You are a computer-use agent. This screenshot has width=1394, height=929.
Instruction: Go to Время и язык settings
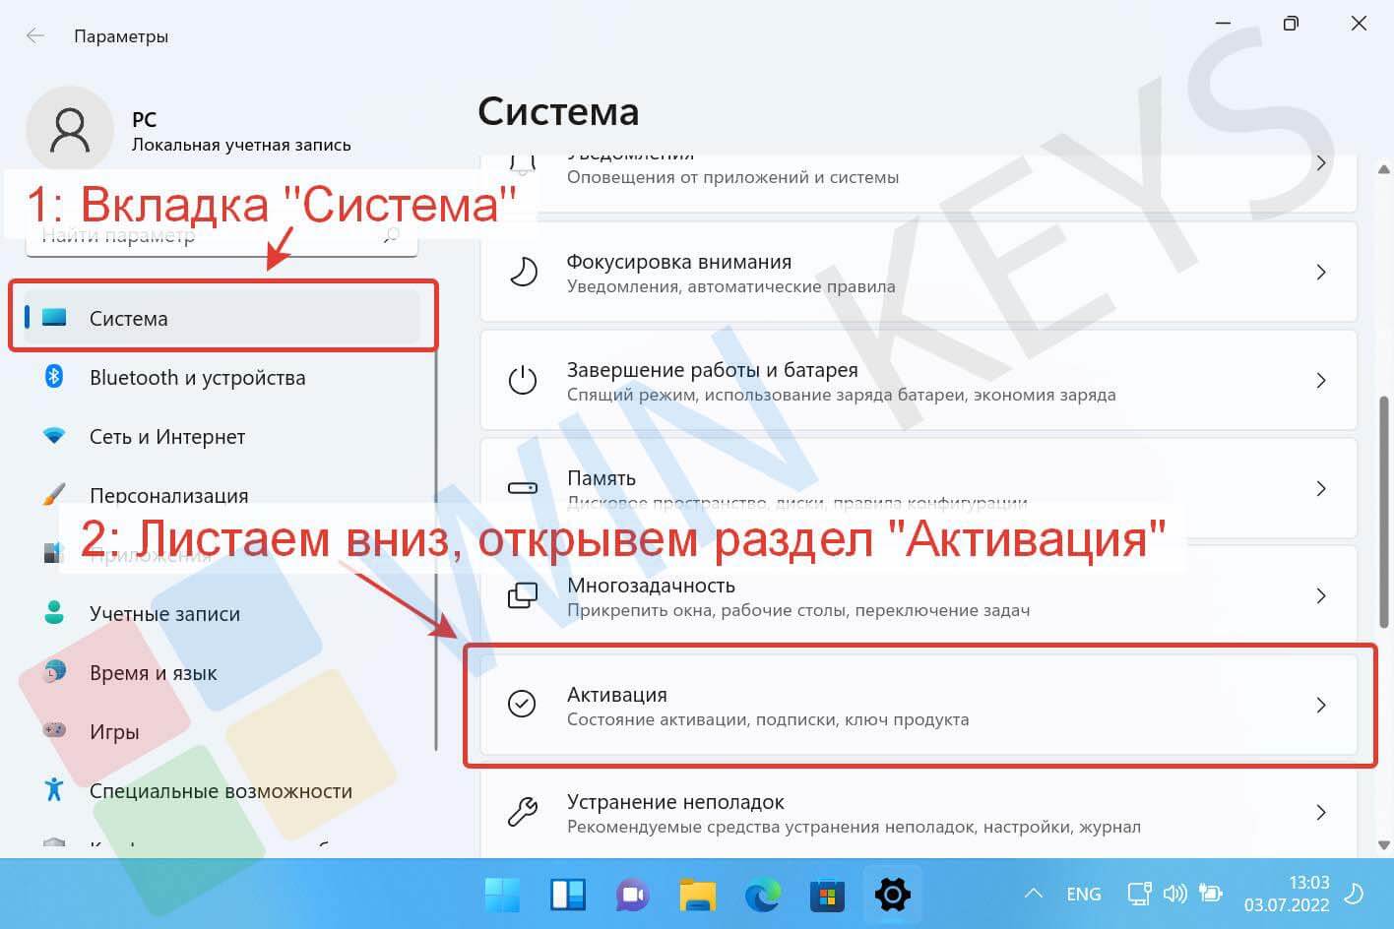[153, 673]
